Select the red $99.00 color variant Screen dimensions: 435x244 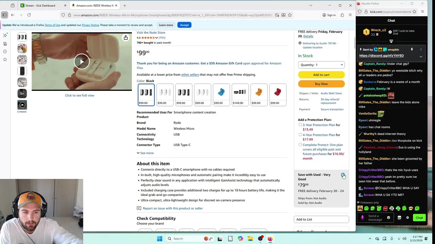(x=278, y=95)
